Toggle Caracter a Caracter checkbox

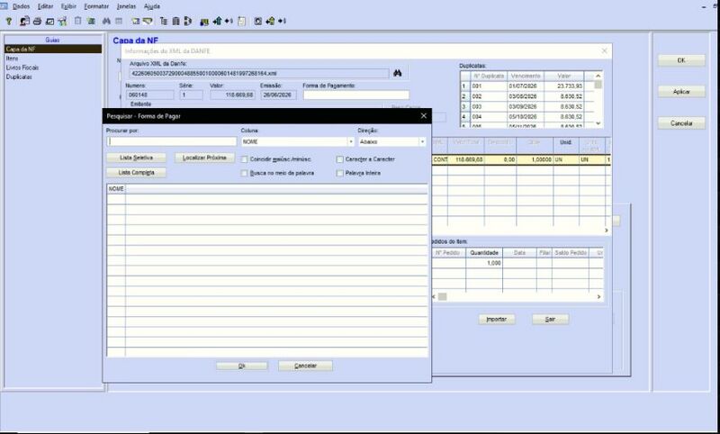click(x=340, y=159)
